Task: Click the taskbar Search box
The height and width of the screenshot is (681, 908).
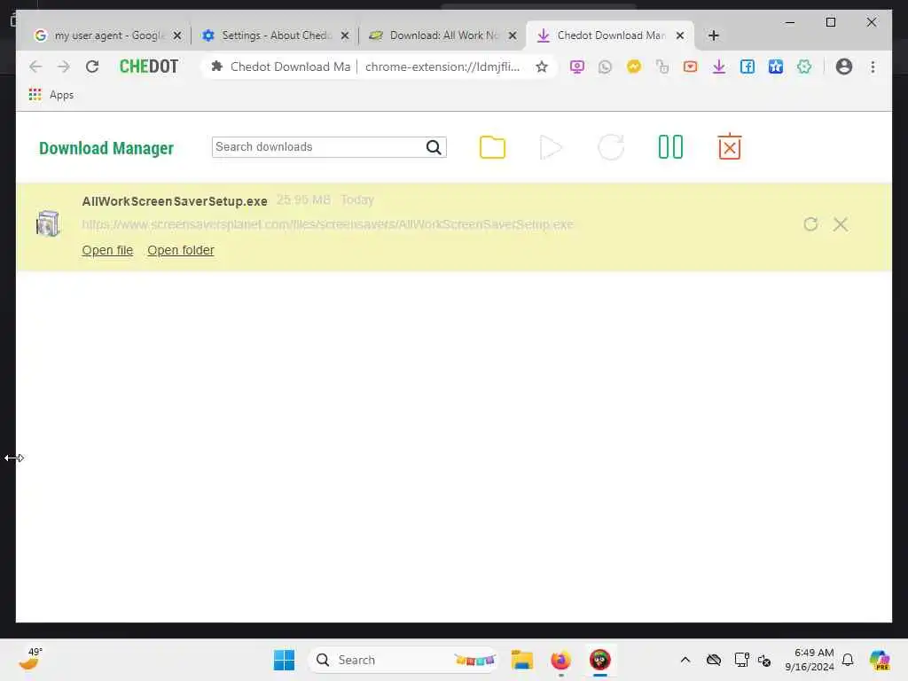Action: (x=403, y=660)
